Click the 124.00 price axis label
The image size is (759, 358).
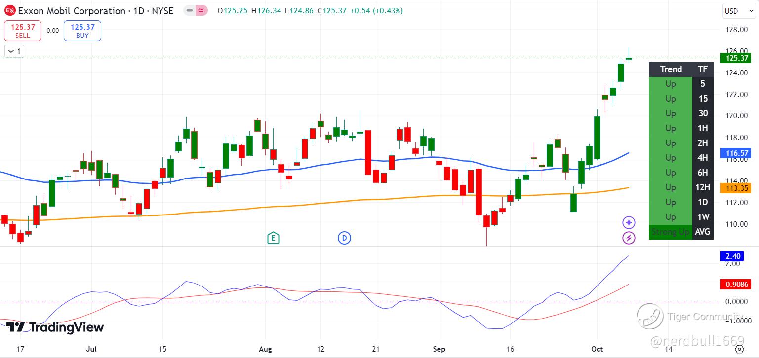point(736,73)
